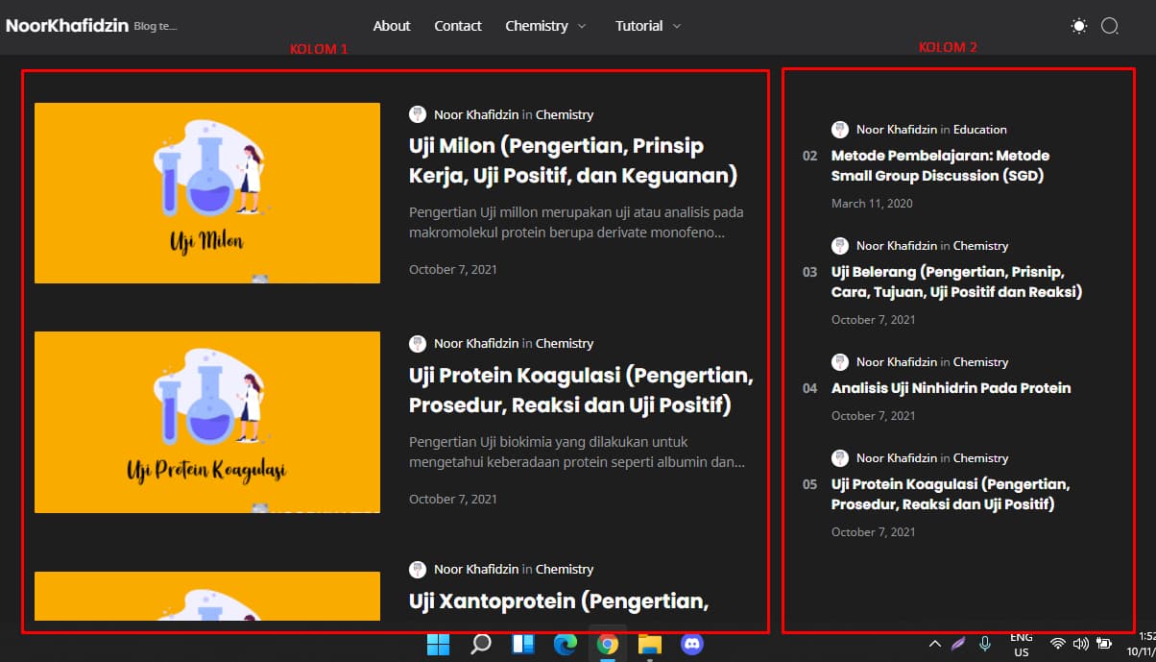
Task: Select the About menu item
Action: coord(392,26)
